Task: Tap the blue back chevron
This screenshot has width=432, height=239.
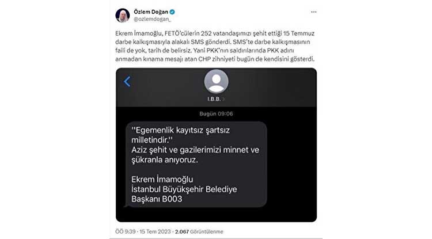Action: click(127, 82)
